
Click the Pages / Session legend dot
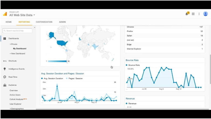pos(67,78)
